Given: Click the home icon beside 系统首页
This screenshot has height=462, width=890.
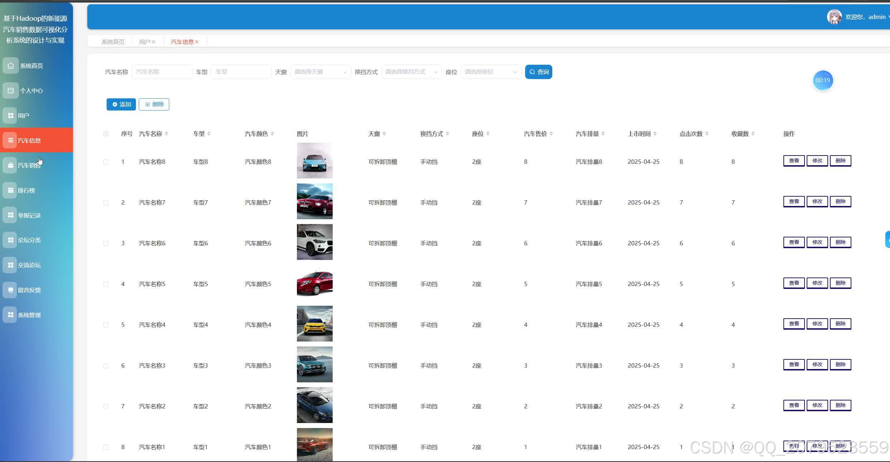Looking at the screenshot, I should click(11, 66).
